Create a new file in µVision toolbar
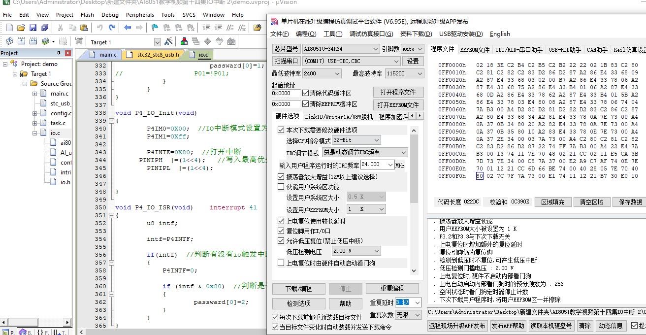 [9, 28]
